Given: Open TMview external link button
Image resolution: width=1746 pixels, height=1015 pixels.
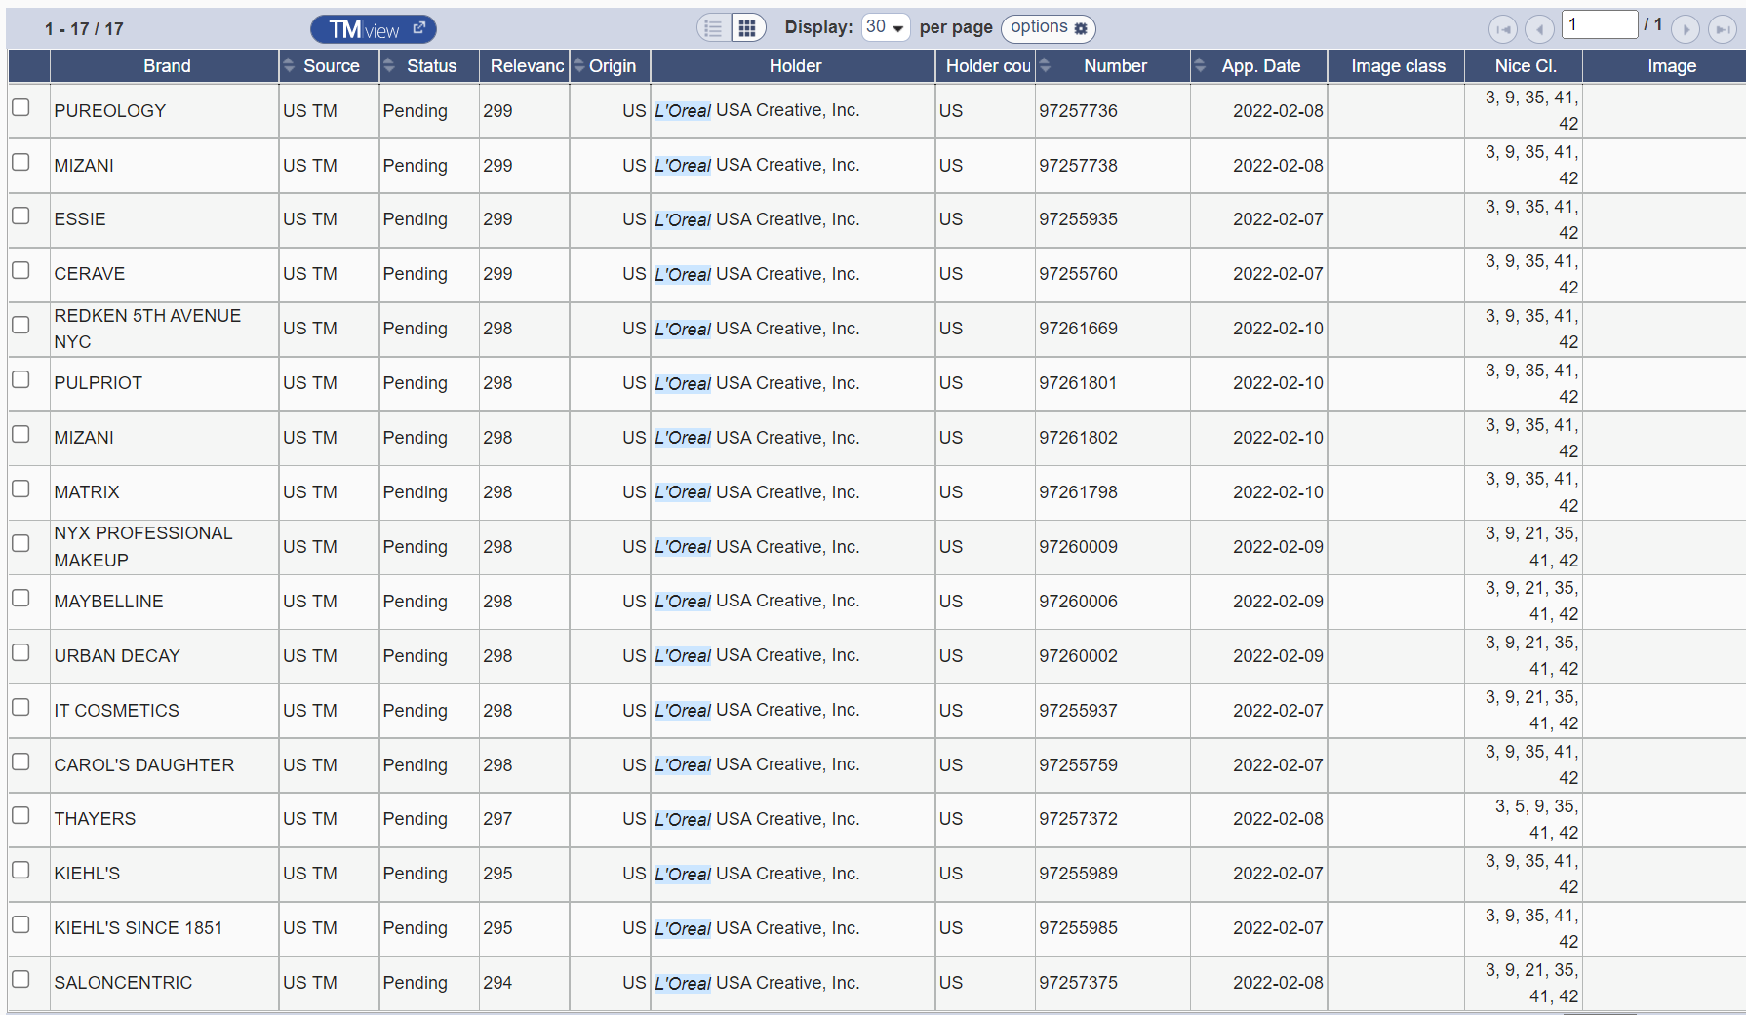Looking at the screenshot, I should [373, 29].
